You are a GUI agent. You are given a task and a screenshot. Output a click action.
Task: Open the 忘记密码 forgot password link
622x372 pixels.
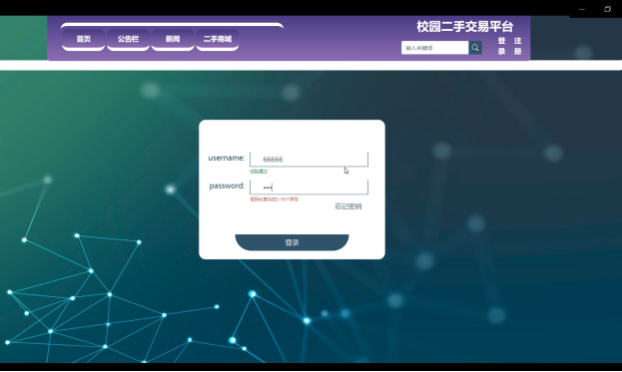[x=348, y=206]
